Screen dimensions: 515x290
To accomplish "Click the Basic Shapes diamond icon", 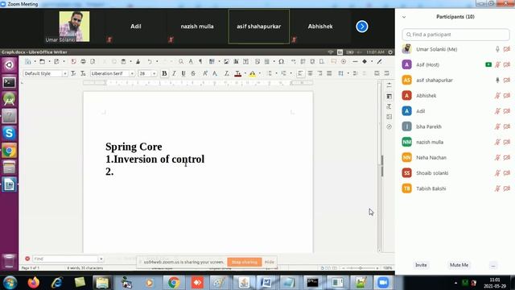I will click(365, 61).
